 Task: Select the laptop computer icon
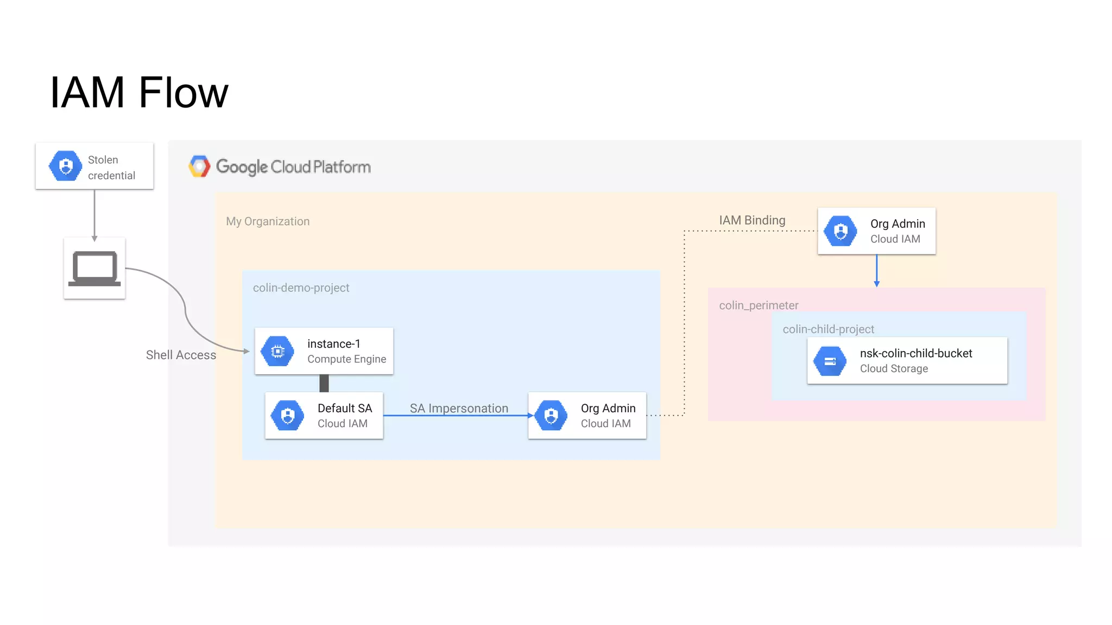(94, 268)
